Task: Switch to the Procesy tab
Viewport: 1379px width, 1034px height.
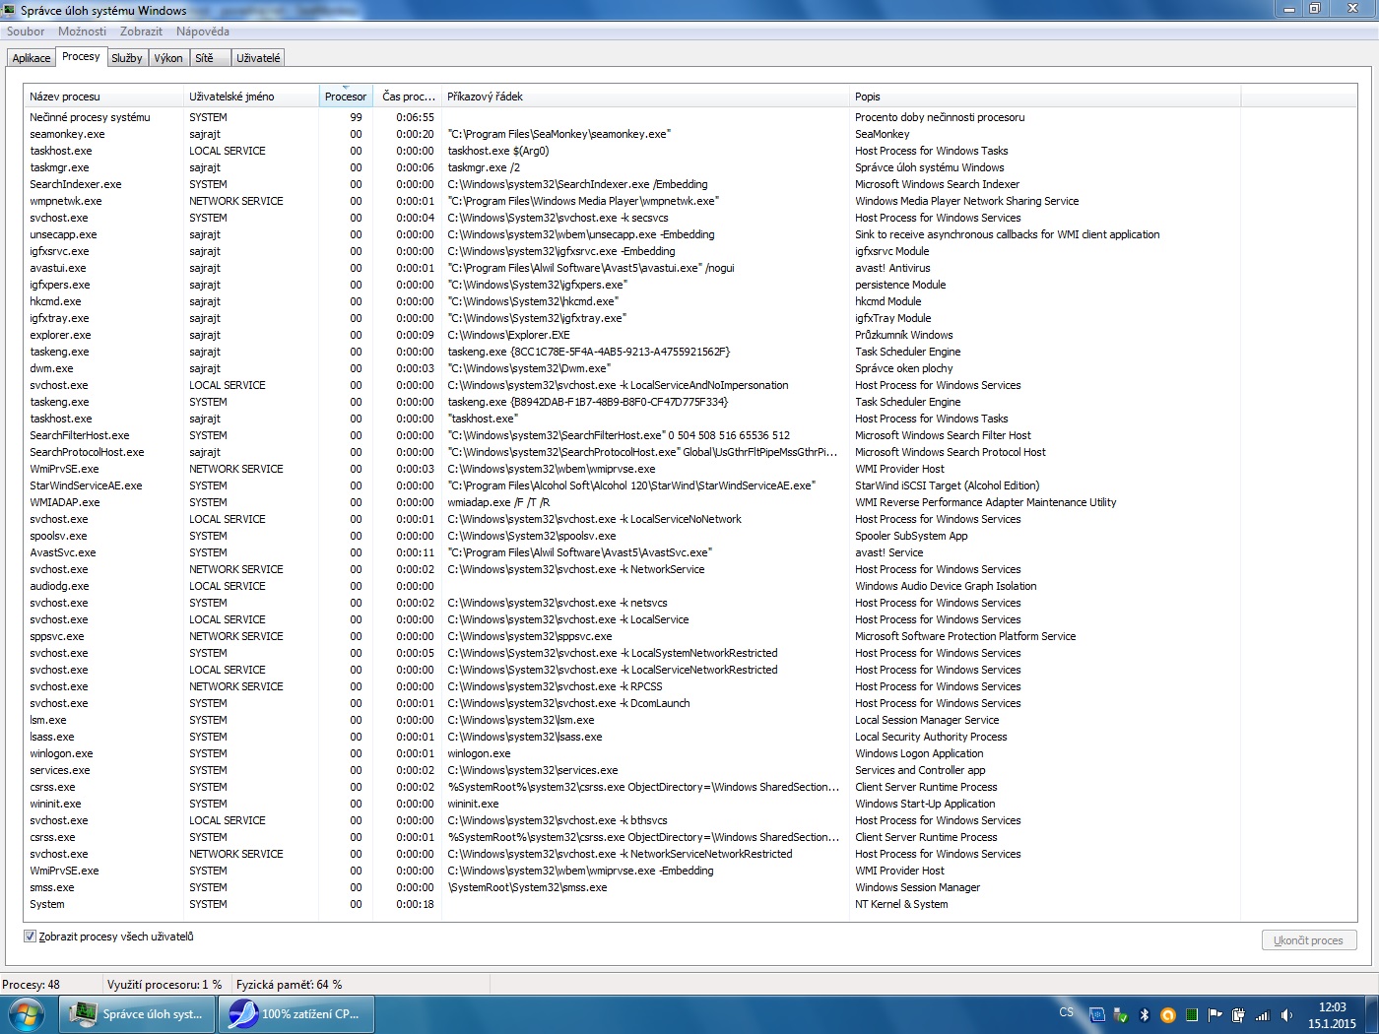Action: point(81,57)
